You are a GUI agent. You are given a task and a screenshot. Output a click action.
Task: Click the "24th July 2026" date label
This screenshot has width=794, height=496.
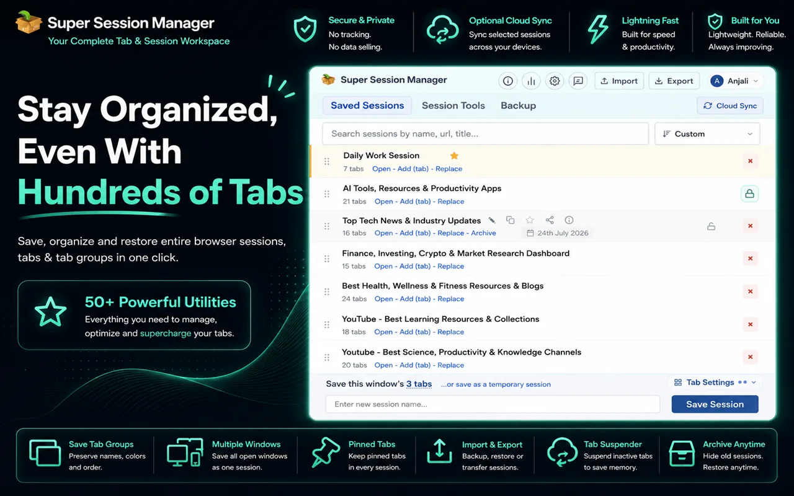[558, 234]
